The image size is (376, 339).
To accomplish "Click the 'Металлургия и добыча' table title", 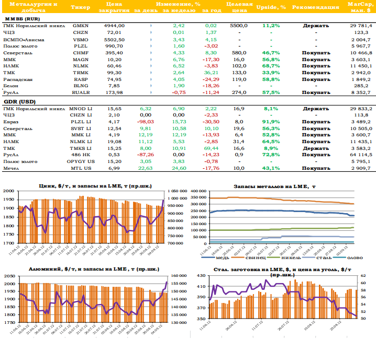I will pyautogui.click(x=34, y=7).
